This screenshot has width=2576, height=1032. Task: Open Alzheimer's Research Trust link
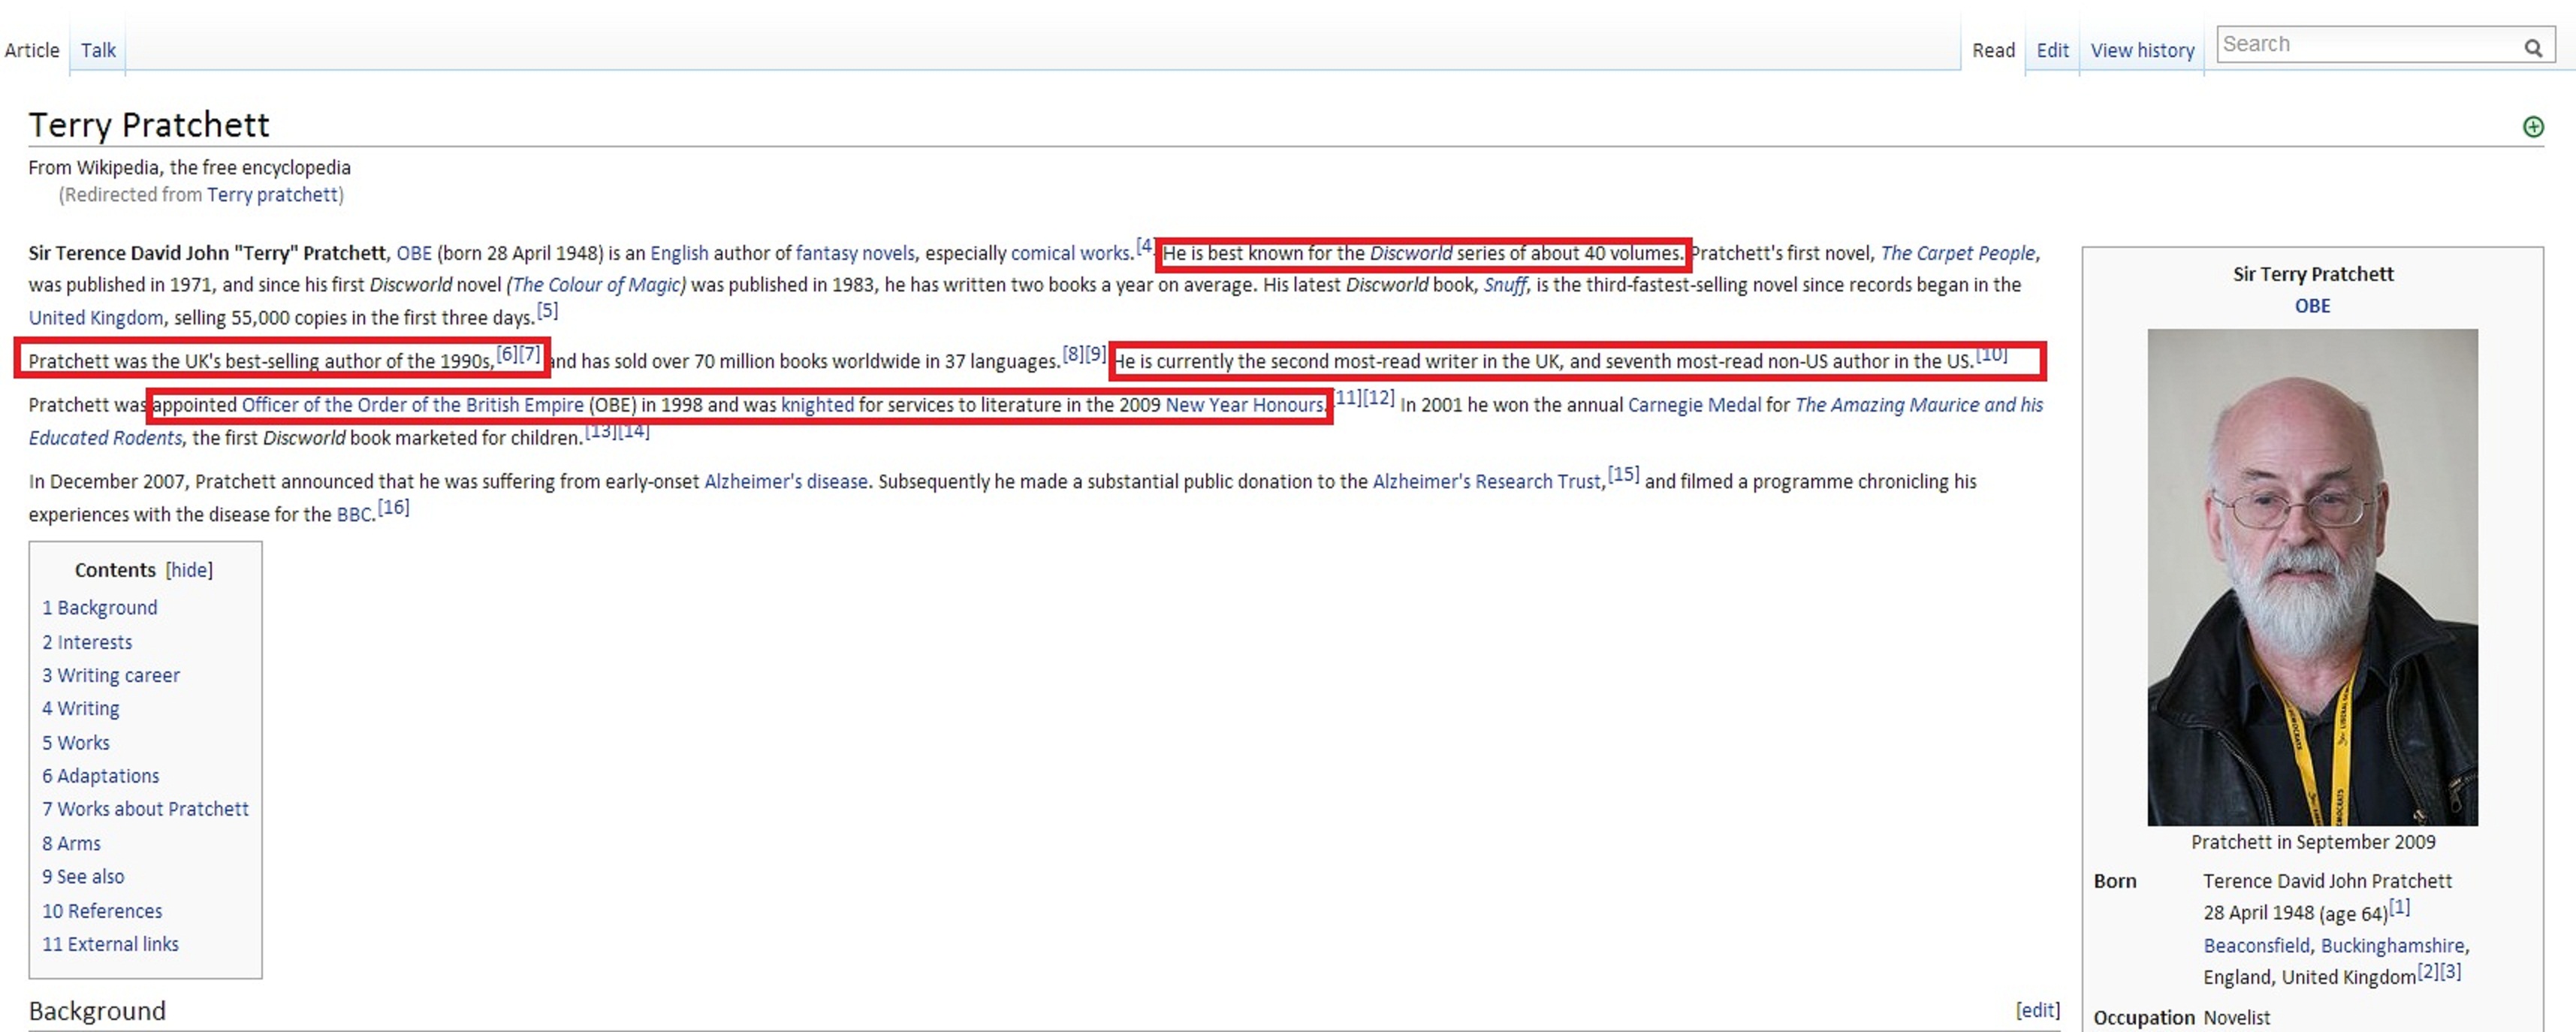[1487, 481]
